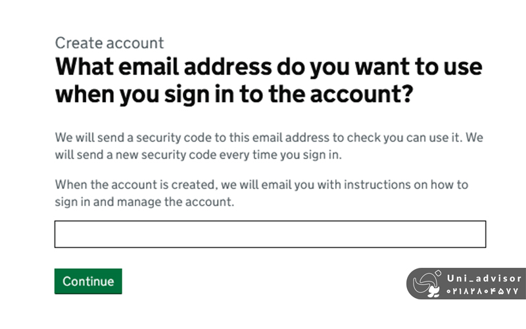Click the Persian phone number in the watermark
The width and height of the screenshot is (526, 329).
483,291
